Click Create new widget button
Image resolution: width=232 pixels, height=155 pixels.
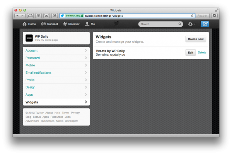tap(196, 39)
